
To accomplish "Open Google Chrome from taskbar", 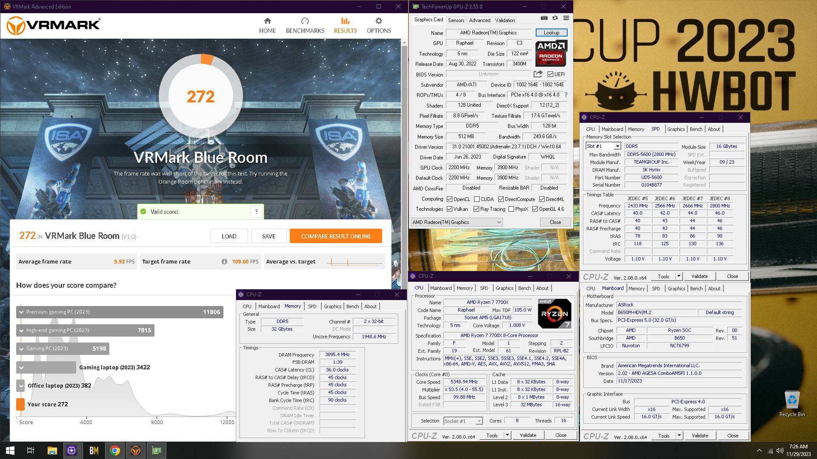I will [x=115, y=450].
